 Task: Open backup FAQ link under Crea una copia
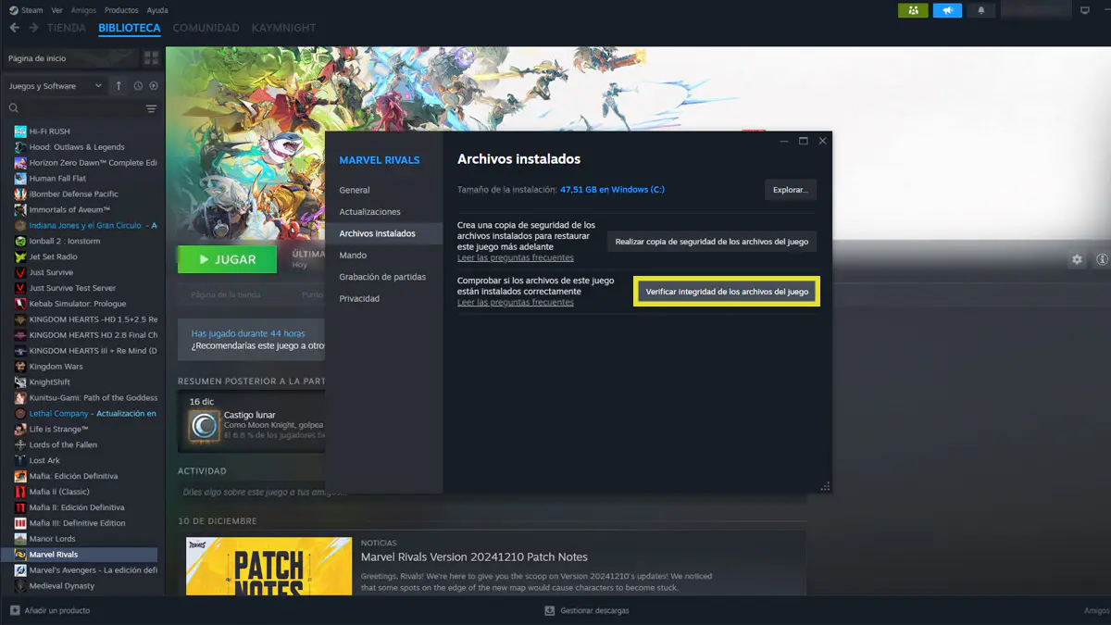click(516, 258)
